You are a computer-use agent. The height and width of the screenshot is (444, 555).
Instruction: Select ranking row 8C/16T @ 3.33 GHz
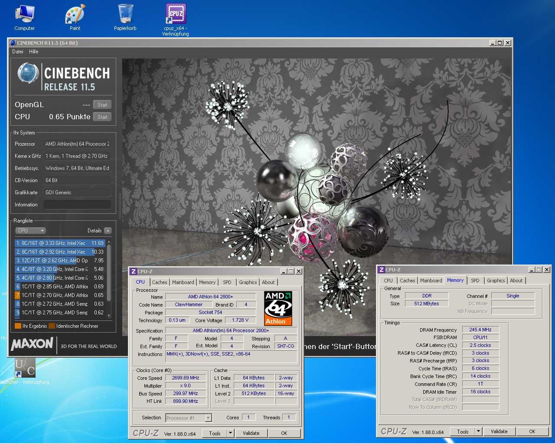tap(60, 243)
